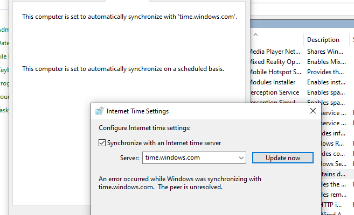Select the Mixed Reality Op... service
Image resolution: width=354 pixels, height=215 pixels.
(x=275, y=62)
